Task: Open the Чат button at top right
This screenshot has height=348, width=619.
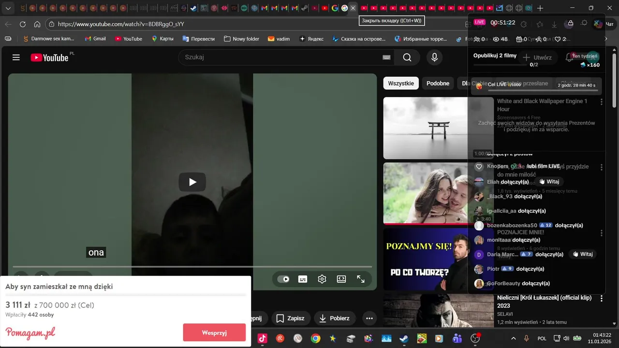Action: [604, 24]
